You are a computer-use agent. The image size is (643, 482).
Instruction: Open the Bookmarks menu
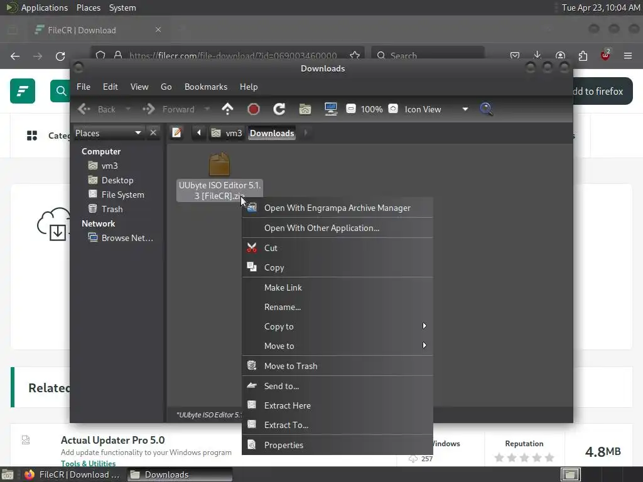click(206, 87)
